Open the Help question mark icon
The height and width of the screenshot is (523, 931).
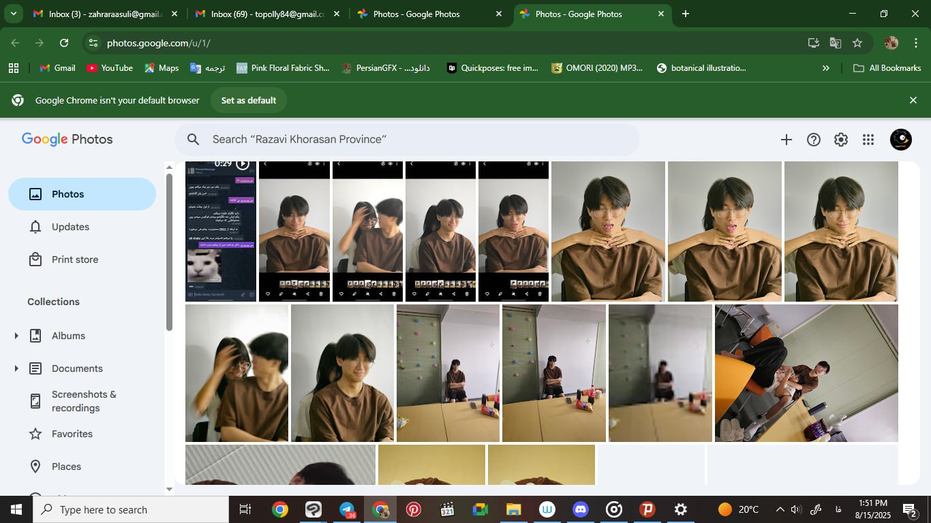click(813, 140)
